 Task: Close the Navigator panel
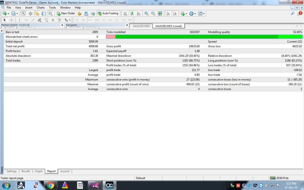(x=127, y=25)
